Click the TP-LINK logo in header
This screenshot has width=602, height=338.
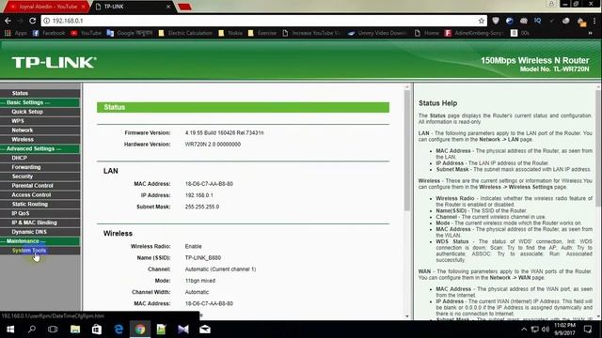point(54,62)
